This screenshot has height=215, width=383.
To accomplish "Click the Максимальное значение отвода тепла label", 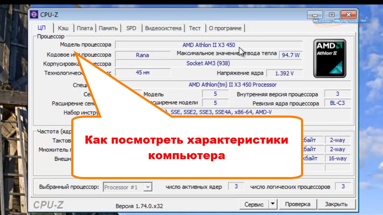I will tap(227, 54).
